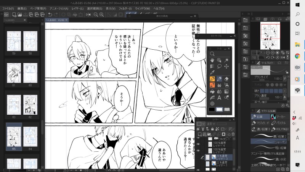Open page manager tab dropdown arrow
The height and width of the screenshot is (172, 305).
coord(42,20)
